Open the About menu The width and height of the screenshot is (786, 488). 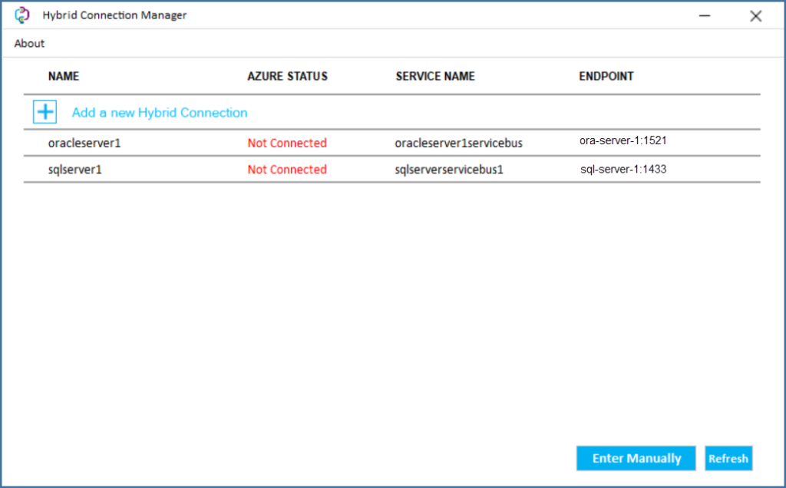[x=28, y=44]
